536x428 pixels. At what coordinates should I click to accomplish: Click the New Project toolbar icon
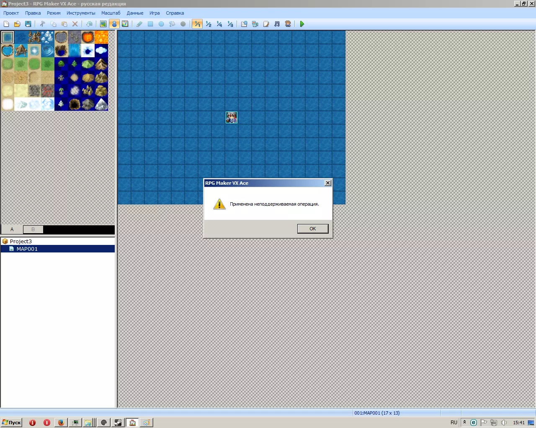(x=6, y=24)
